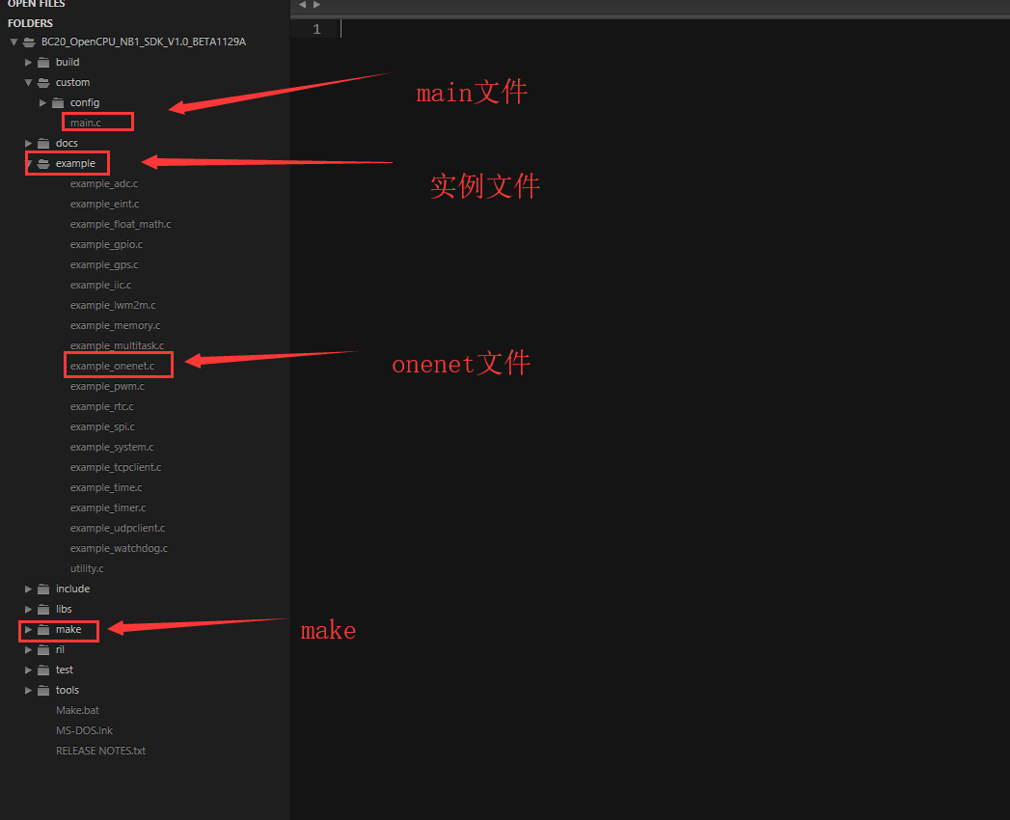This screenshot has width=1010, height=820.
Task: Click the libs folder icon
Action: (x=42, y=609)
